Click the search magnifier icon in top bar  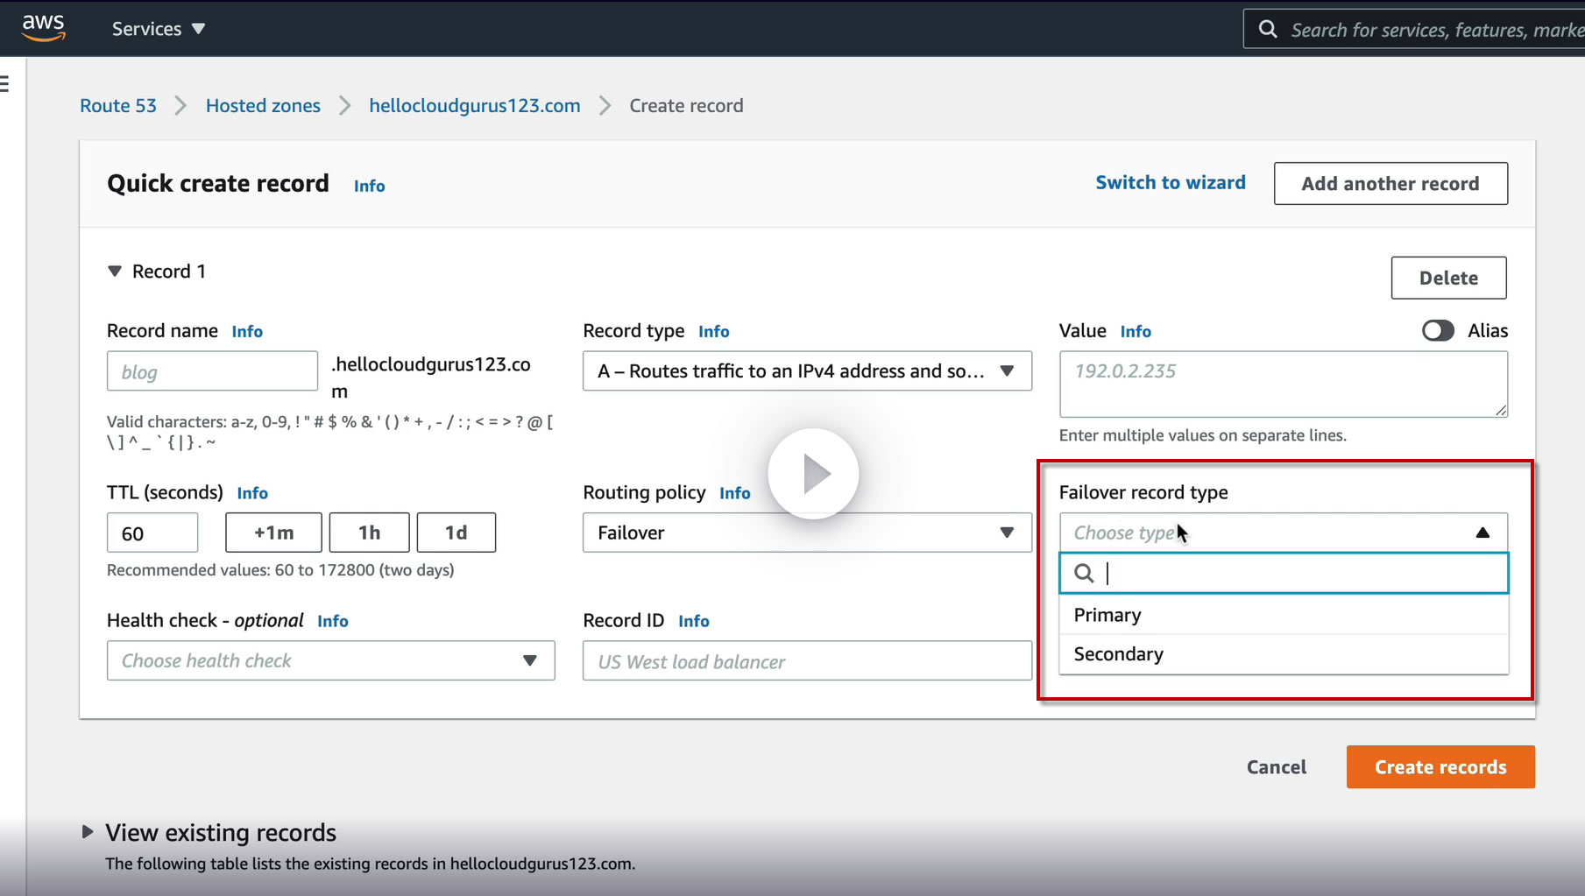(x=1267, y=29)
